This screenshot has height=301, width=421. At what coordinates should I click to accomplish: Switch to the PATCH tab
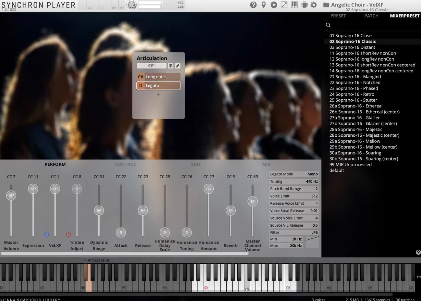point(371,16)
